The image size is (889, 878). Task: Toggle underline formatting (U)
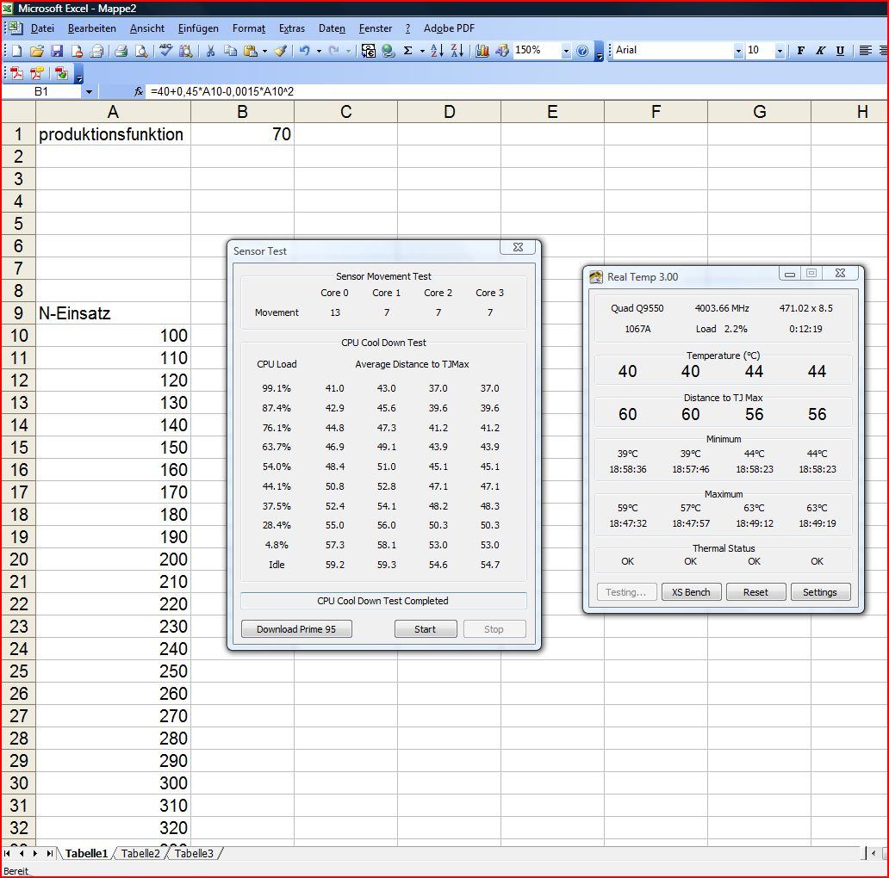(x=840, y=51)
